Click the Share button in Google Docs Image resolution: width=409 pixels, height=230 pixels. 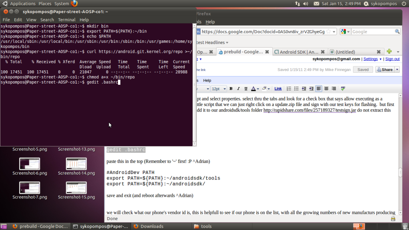[385, 70]
